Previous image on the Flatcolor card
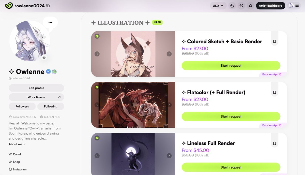305x175 pixels. coord(97,105)
